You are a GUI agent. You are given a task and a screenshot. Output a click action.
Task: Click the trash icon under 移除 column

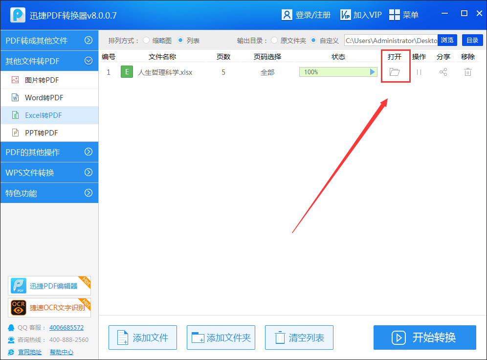[x=468, y=72]
